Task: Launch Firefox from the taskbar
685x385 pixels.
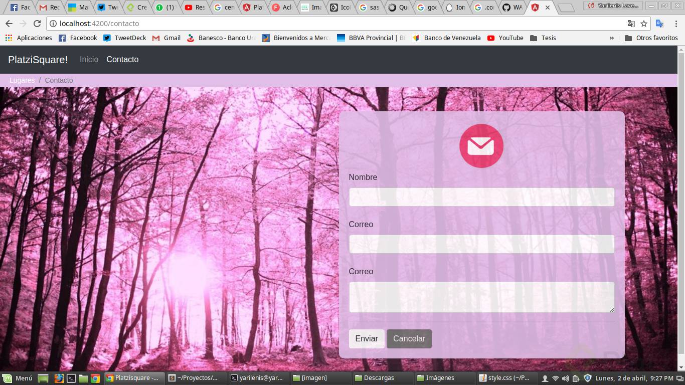Action: tap(59, 378)
